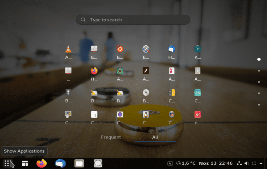Switch to the All tab

pyautogui.click(x=155, y=137)
